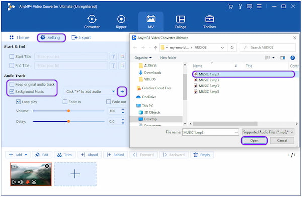Expand the Add button dropdown arrow
302x197 pixels.
point(26,155)
